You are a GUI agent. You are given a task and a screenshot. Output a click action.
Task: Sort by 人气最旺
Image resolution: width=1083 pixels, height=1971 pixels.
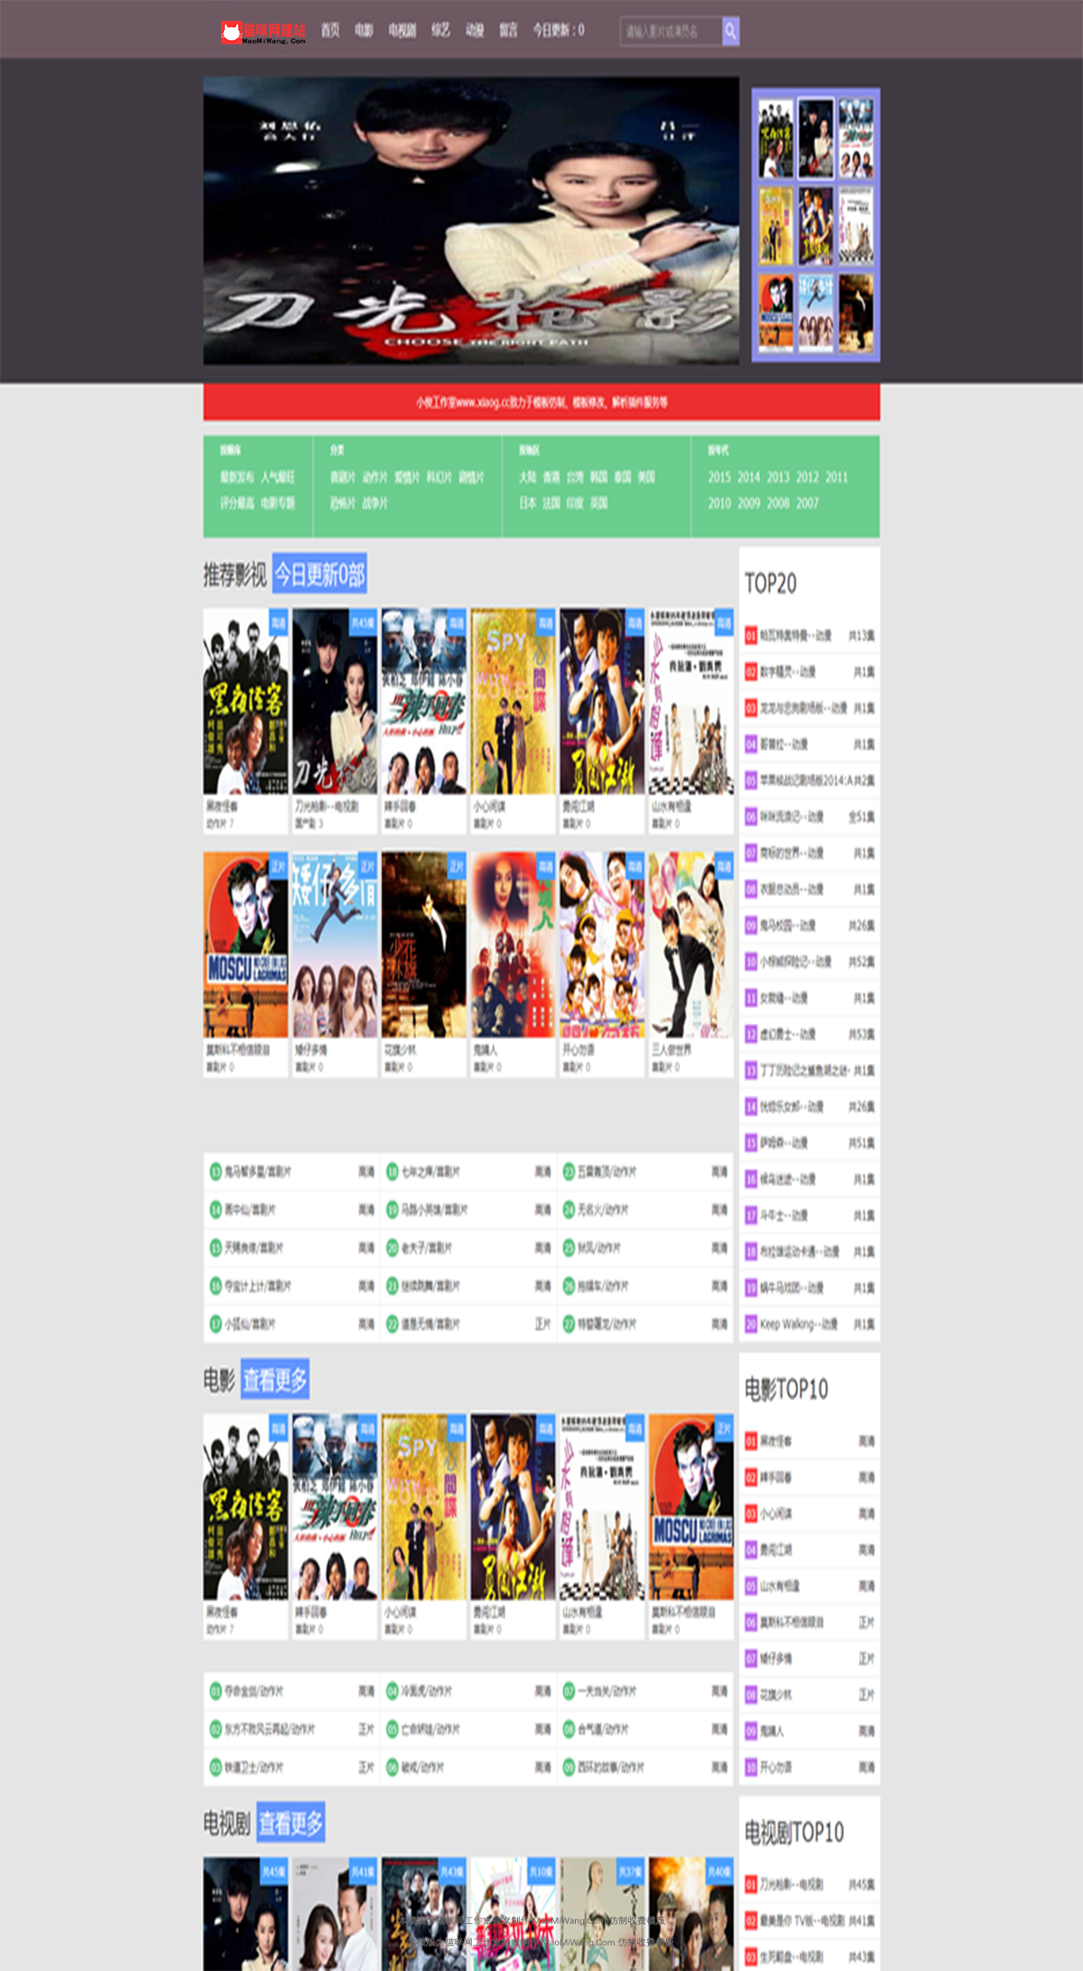click(278, 477)
